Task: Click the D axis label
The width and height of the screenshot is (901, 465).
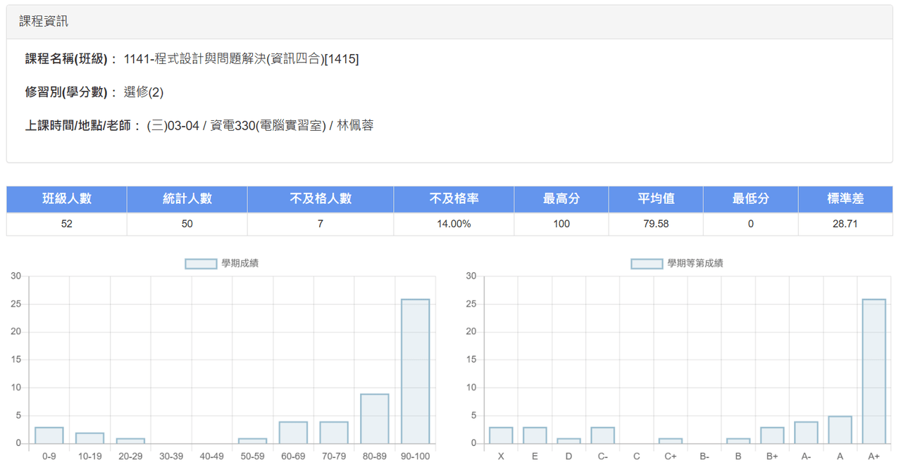Action: click(569, 457)
